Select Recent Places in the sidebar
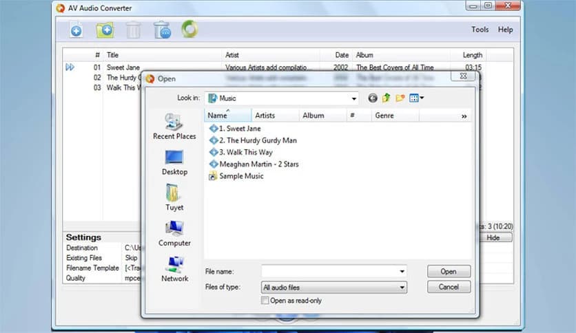Screen dimensions: 576x333 pyautogui.click(x=174, y=126)
